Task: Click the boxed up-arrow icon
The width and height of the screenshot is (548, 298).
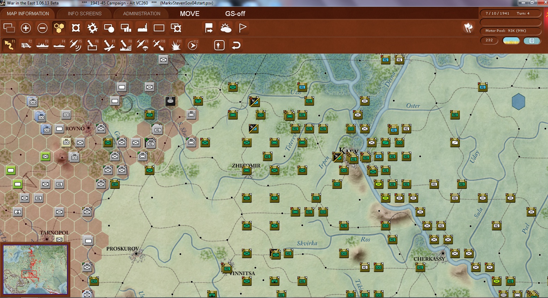Action: click(x=219, y=45)
